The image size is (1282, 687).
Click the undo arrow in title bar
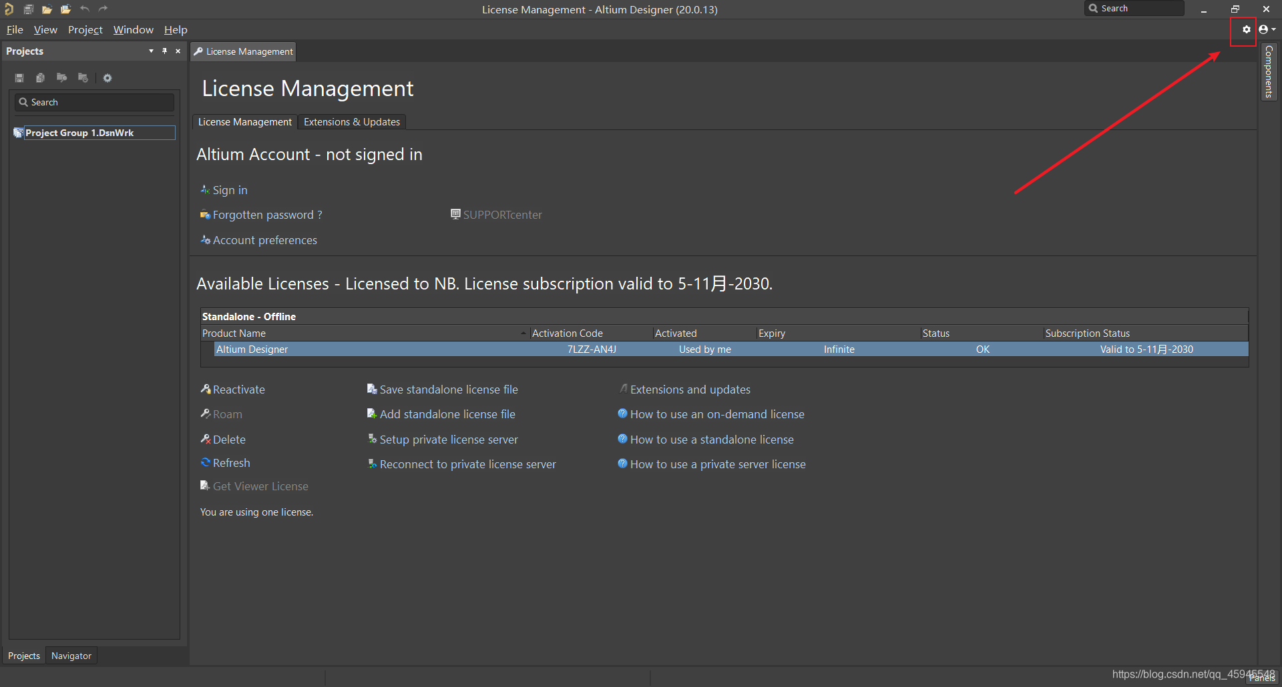85,9
